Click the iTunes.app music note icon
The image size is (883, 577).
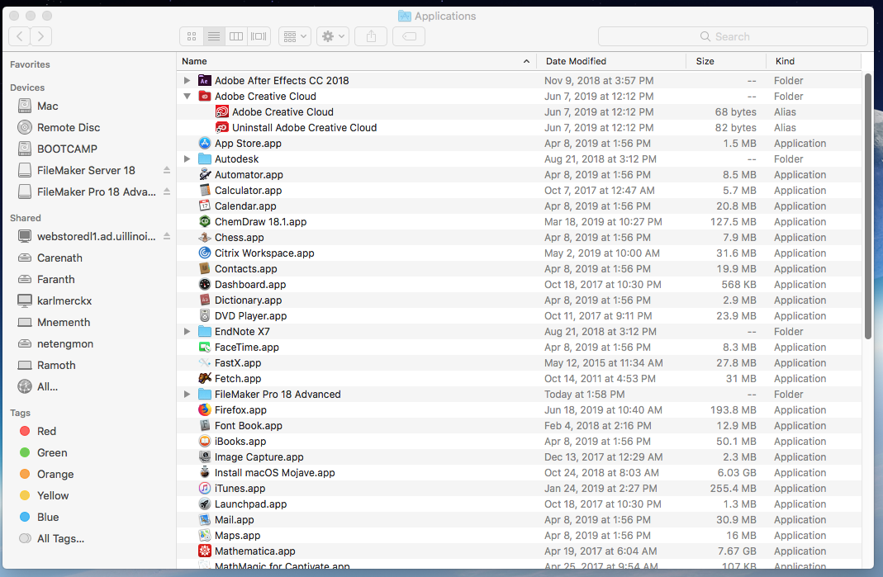[204, 489]
